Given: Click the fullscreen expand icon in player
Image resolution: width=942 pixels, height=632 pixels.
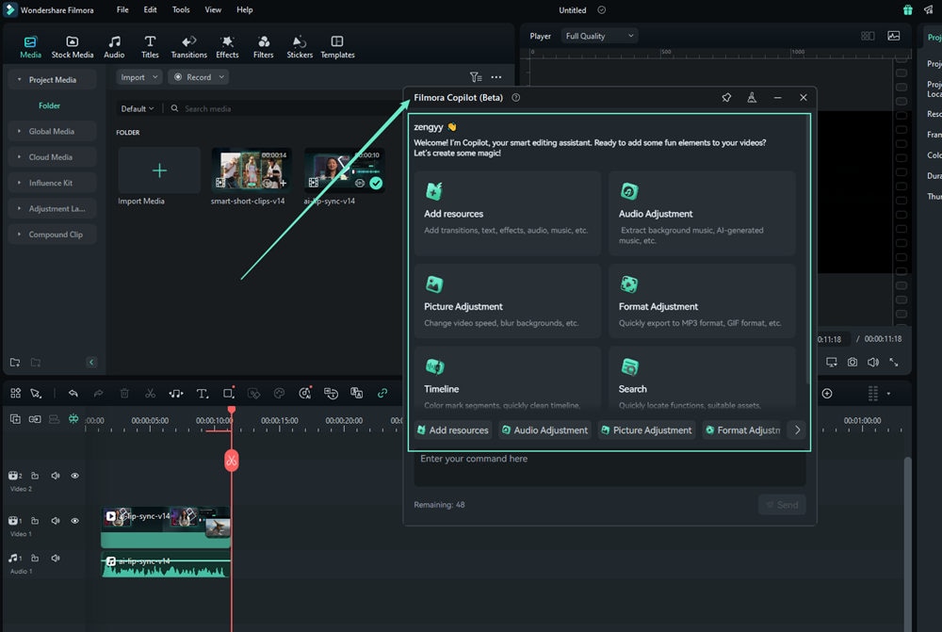Looking at the screenshot, I should pos(894,362).
